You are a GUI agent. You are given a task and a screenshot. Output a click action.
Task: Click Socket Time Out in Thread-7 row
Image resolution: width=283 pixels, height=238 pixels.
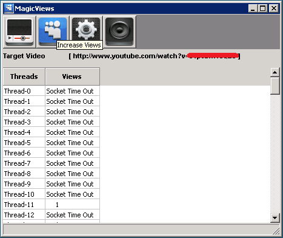pos(72,163)
